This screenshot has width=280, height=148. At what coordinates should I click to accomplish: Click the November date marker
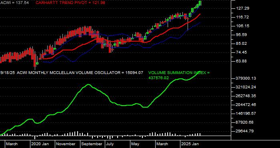point(66,144)
